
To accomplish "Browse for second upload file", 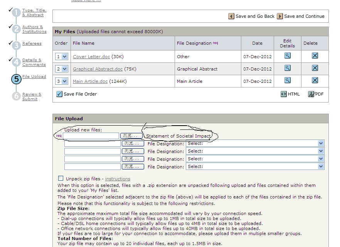I will (133, 143).
